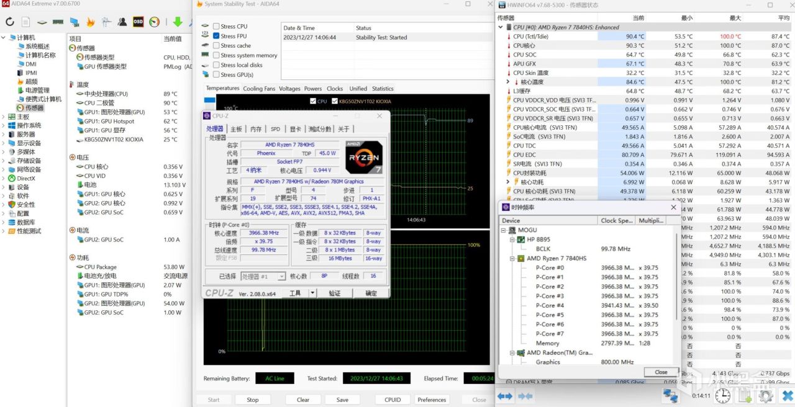Image resolution: width=795 pixels, height=407 pixels.
Task: Click Close button in clock frequency window
Action: pyautogui.click(x=661, y=372)
